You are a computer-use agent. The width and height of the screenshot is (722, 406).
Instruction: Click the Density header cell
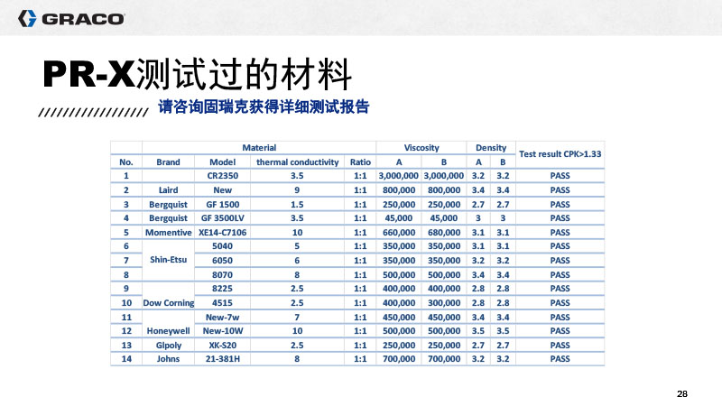point(491,148)
